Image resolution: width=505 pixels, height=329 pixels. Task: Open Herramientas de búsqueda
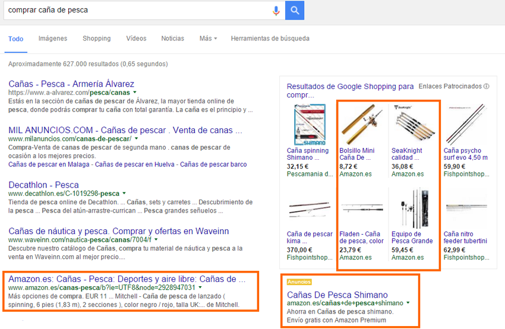click(x=270, y=39)
